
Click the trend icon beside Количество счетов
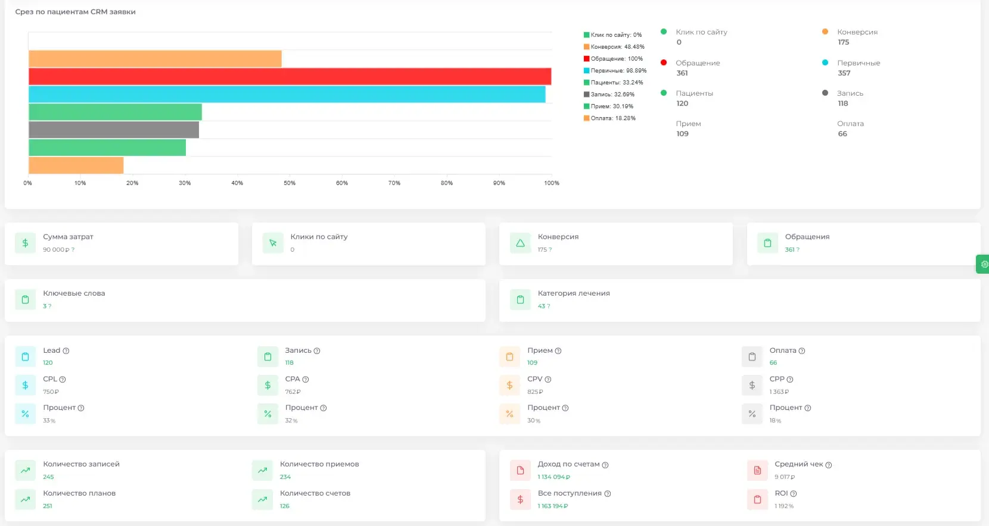pos(262,499)
